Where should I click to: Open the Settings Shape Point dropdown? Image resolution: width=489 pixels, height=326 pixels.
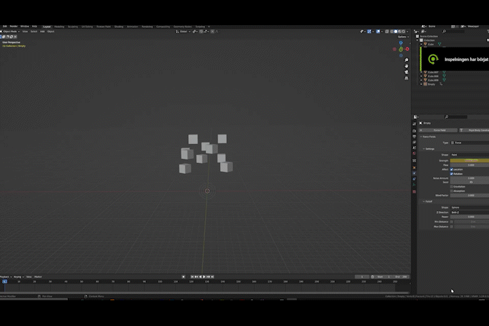[x=469, y=155]
